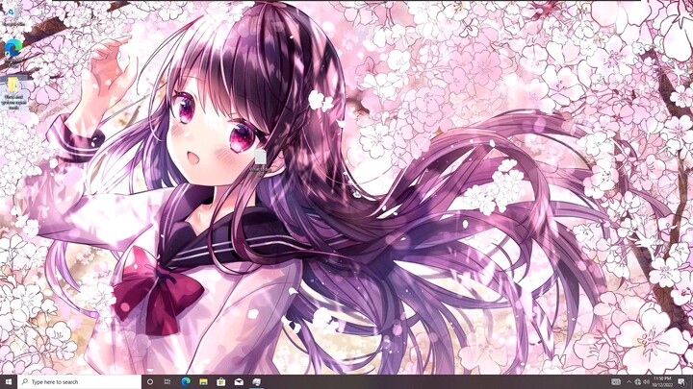The height and width of the screenshot is (389, 693).
Task: Open the clock and date flyout
Action: point(662,381)
